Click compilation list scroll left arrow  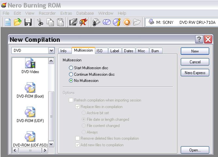pyautogui.click(x=15, y=150)
